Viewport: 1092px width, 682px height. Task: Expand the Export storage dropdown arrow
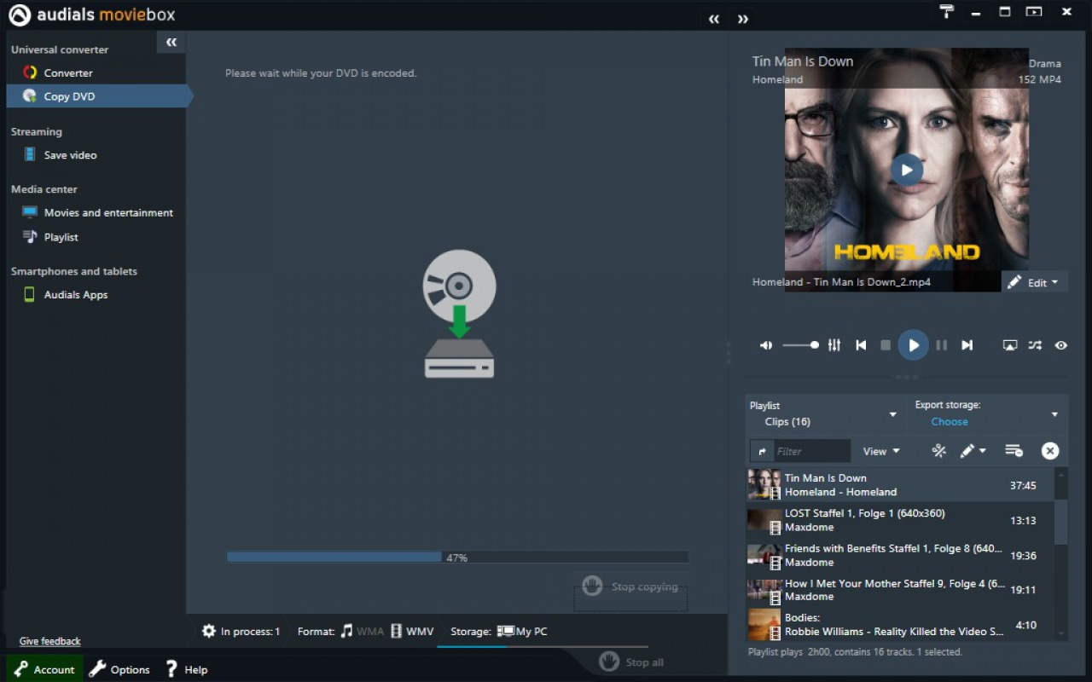click(1054, 414)
